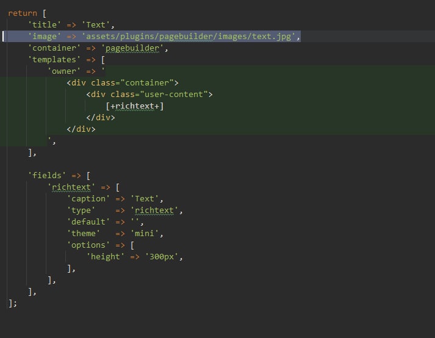Screen dimensions: 435x338
Task: Click the 'fields' array key
Action: [x=47, y=176]
